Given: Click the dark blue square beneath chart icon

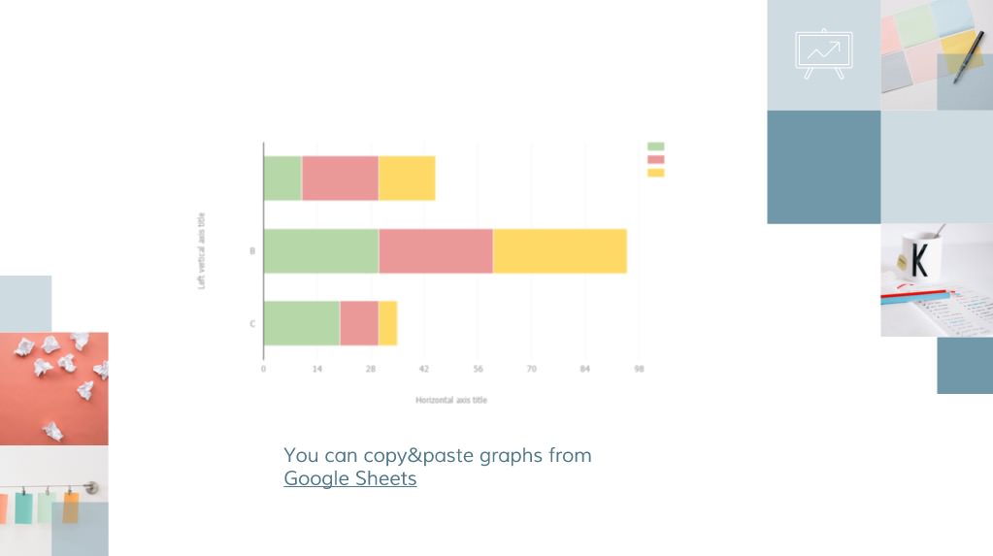Looking at the screenshot, I should (824, 167).
